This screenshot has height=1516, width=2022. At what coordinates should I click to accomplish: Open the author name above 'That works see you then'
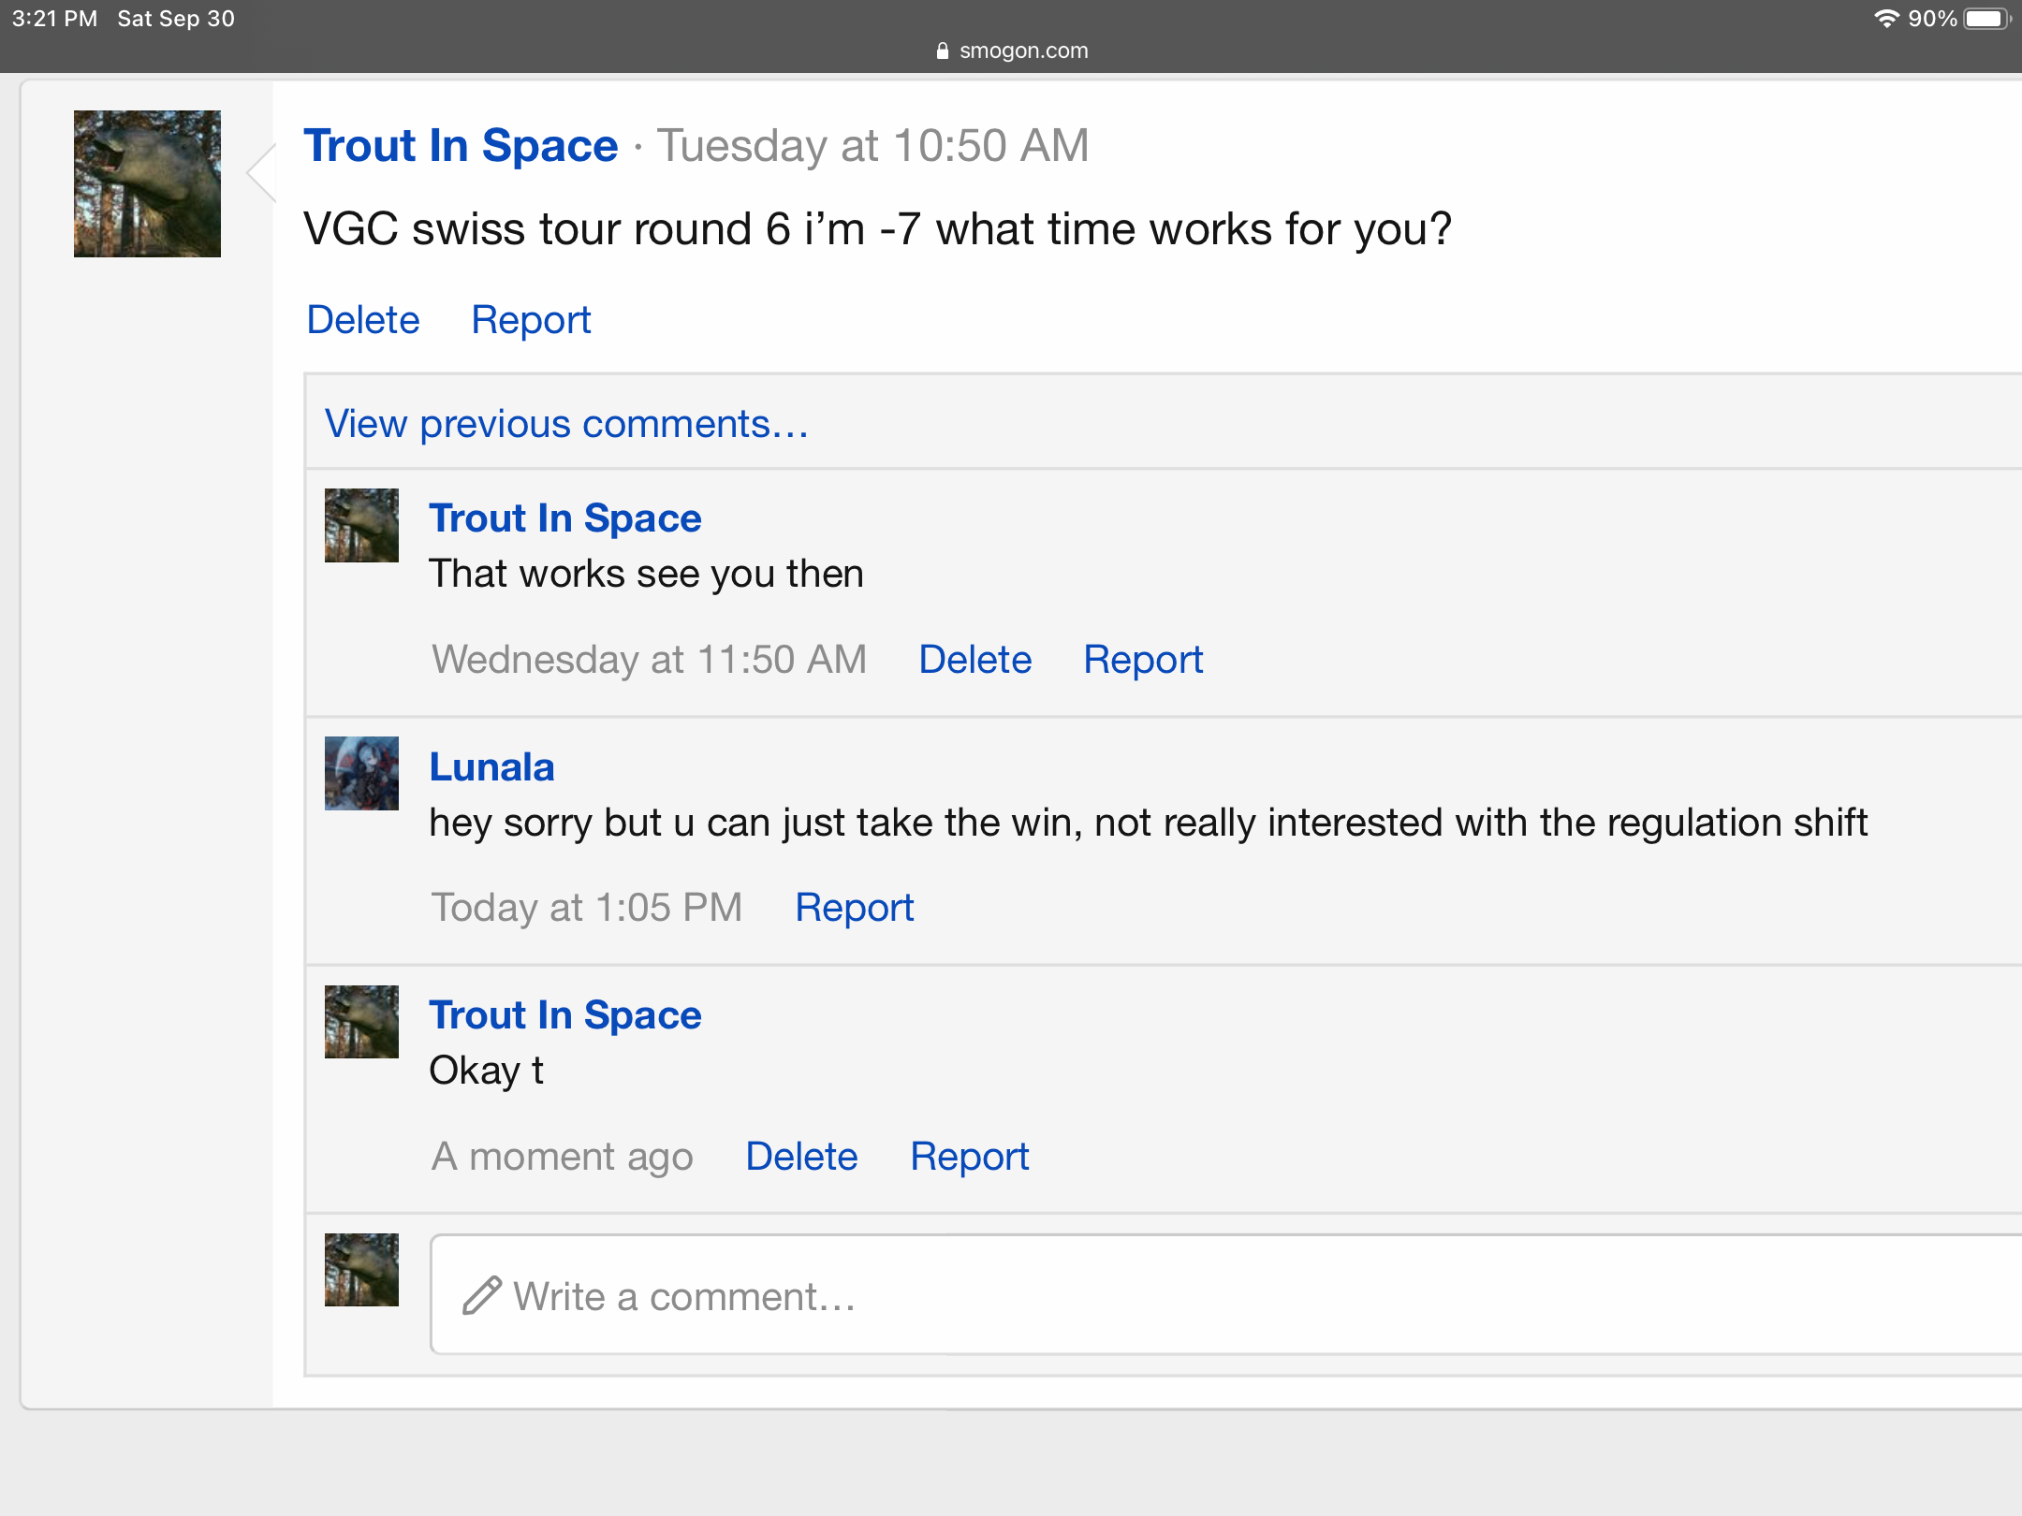(564, 518)
